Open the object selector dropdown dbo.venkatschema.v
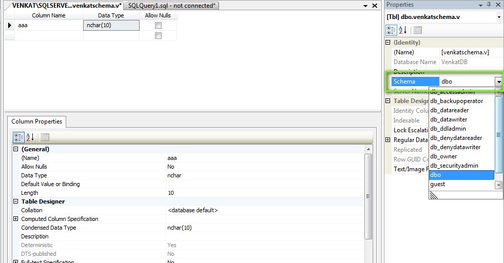The image size is (504, 263). click(499, 17)
